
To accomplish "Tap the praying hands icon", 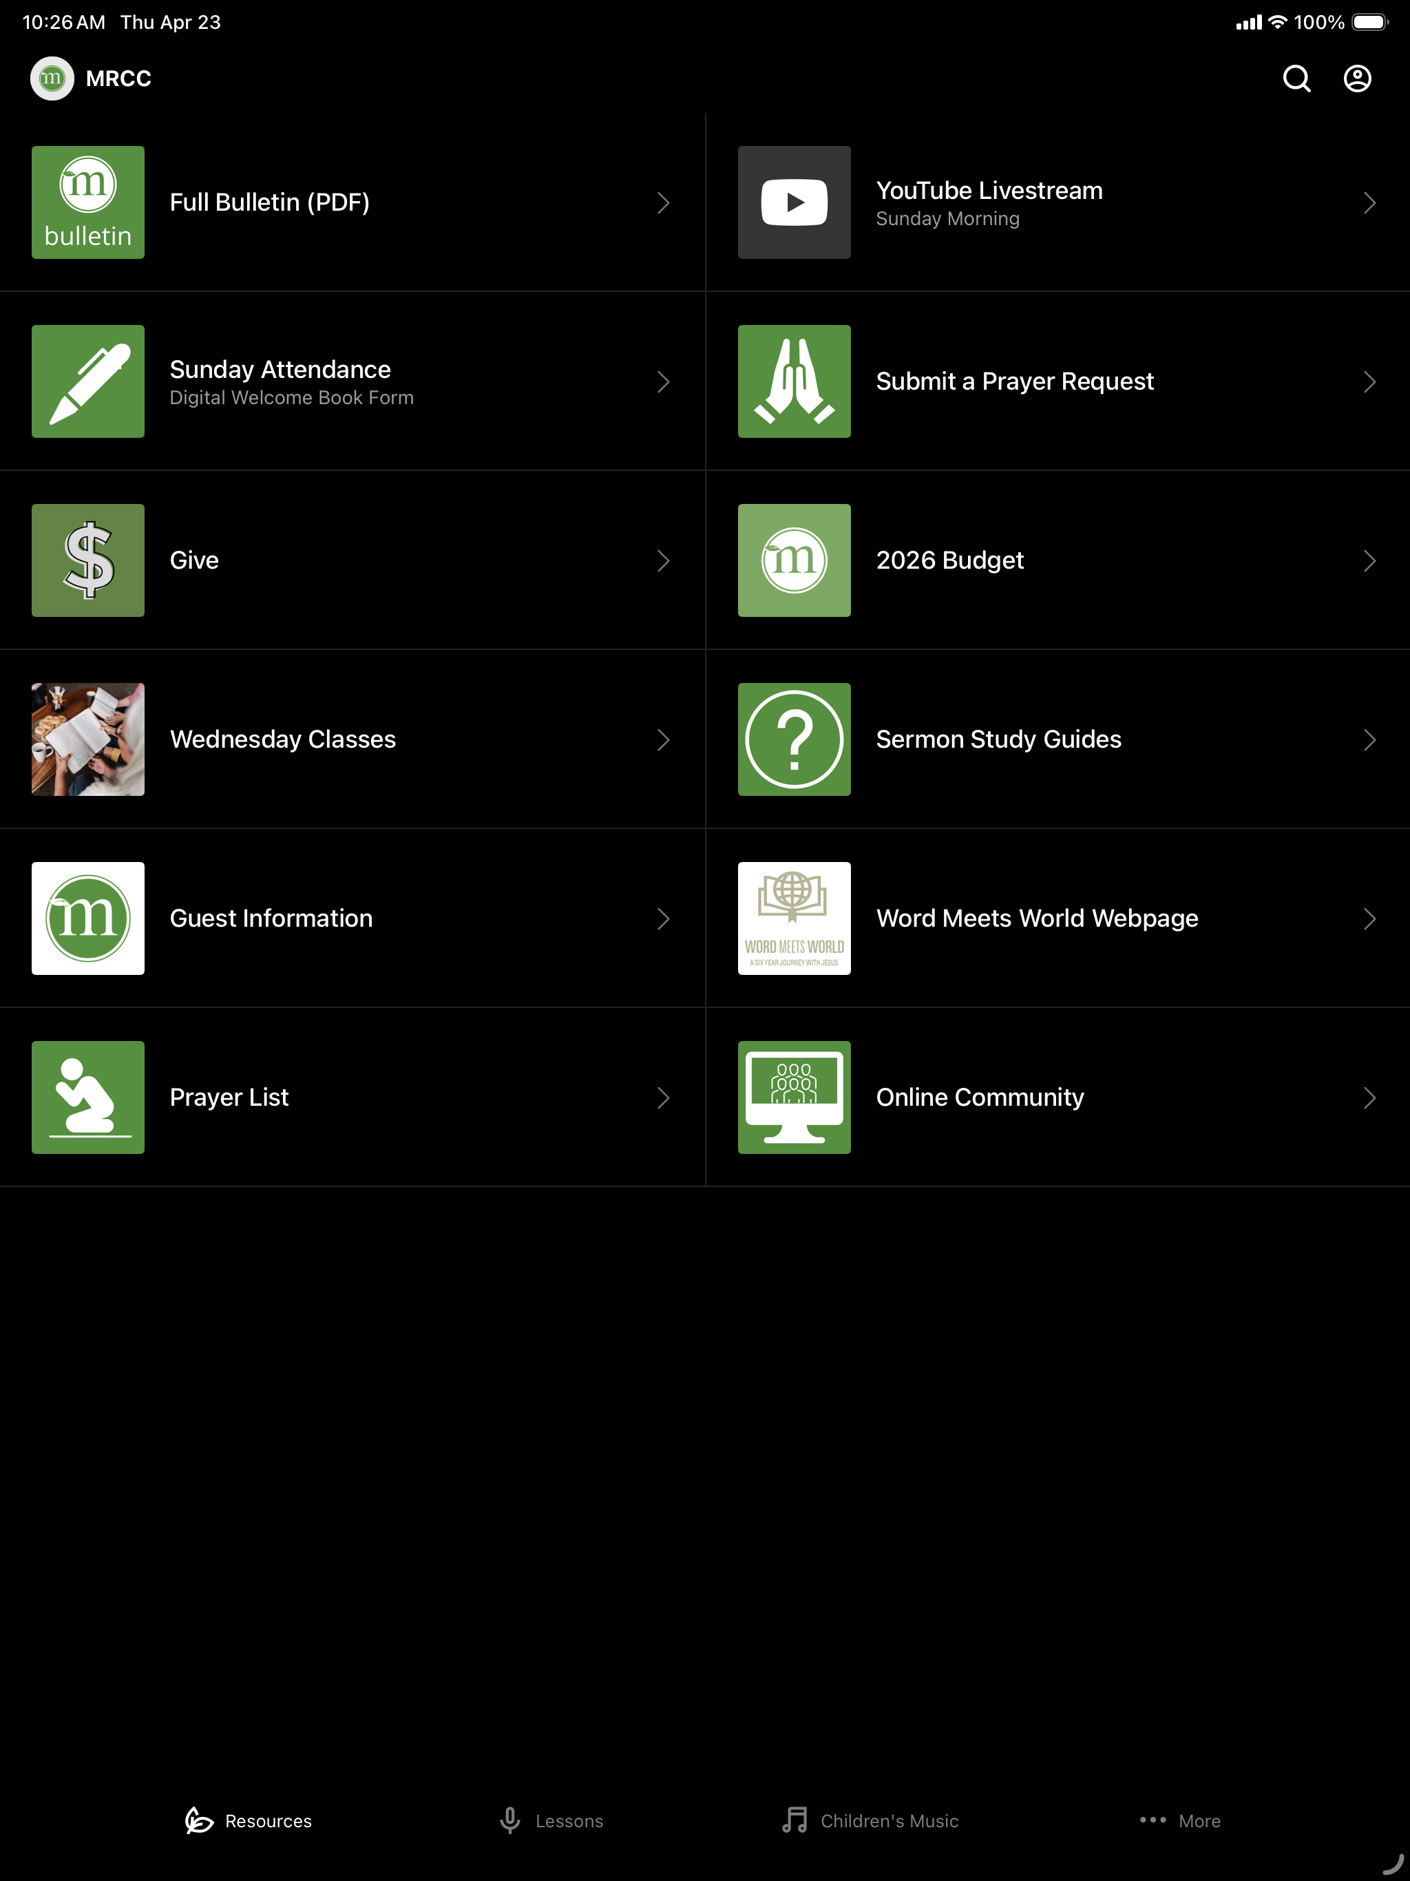I will click(x=795, y=381).
